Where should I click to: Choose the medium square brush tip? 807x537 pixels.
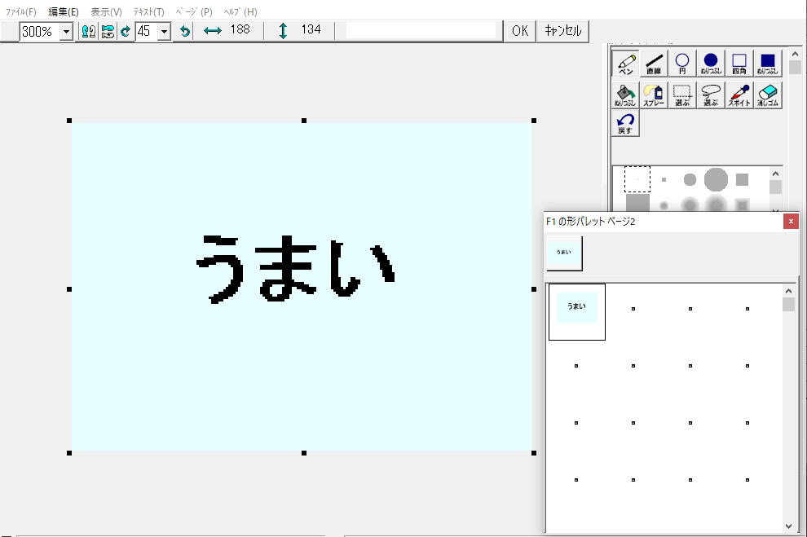click(x=742, y=179)
